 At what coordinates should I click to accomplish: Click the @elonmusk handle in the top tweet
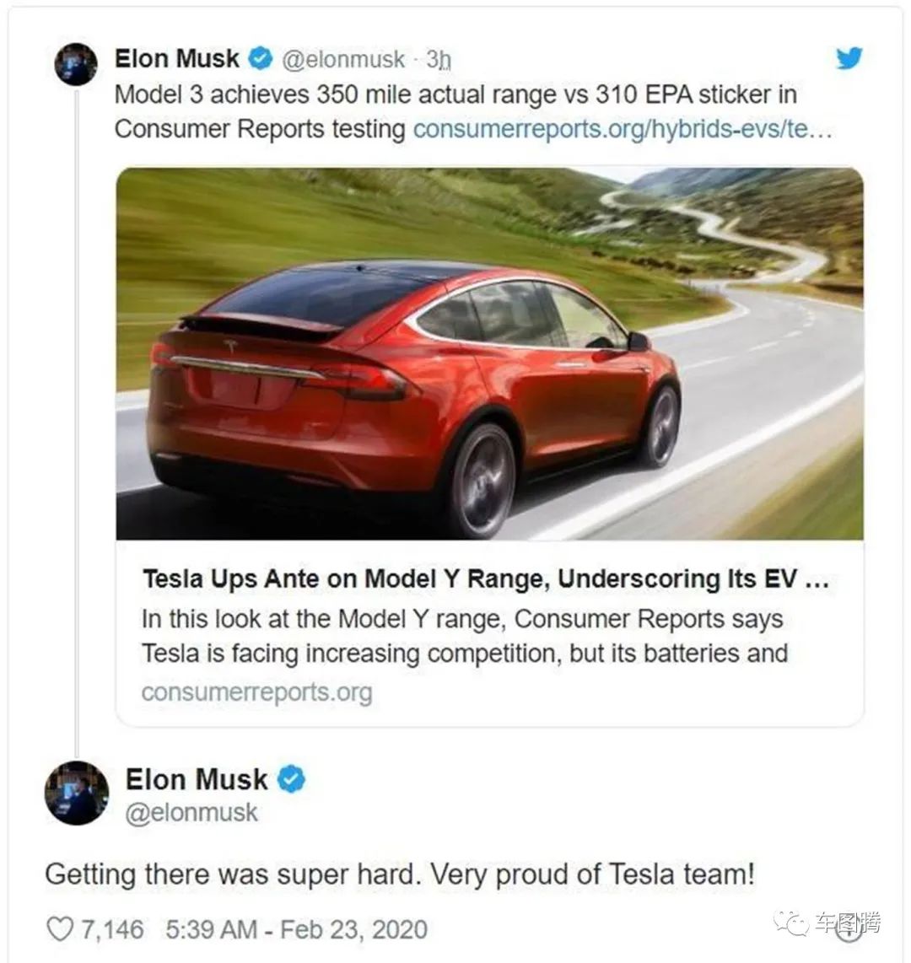[342, 60]
